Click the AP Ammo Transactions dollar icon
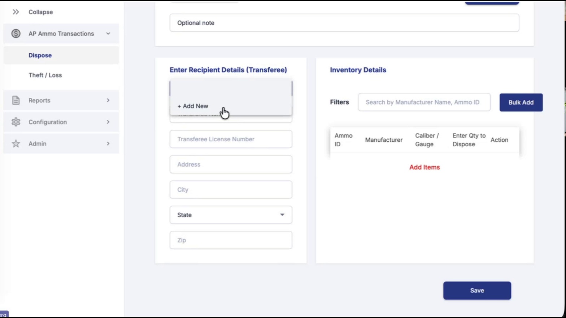The image size is (566, 318). [x=16, y=34]
